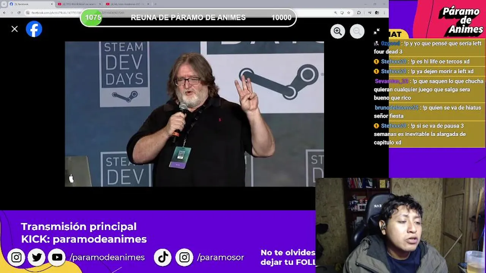View site information icon in address bar
This screenshot has height=273, width=486.
click(28, 13)
